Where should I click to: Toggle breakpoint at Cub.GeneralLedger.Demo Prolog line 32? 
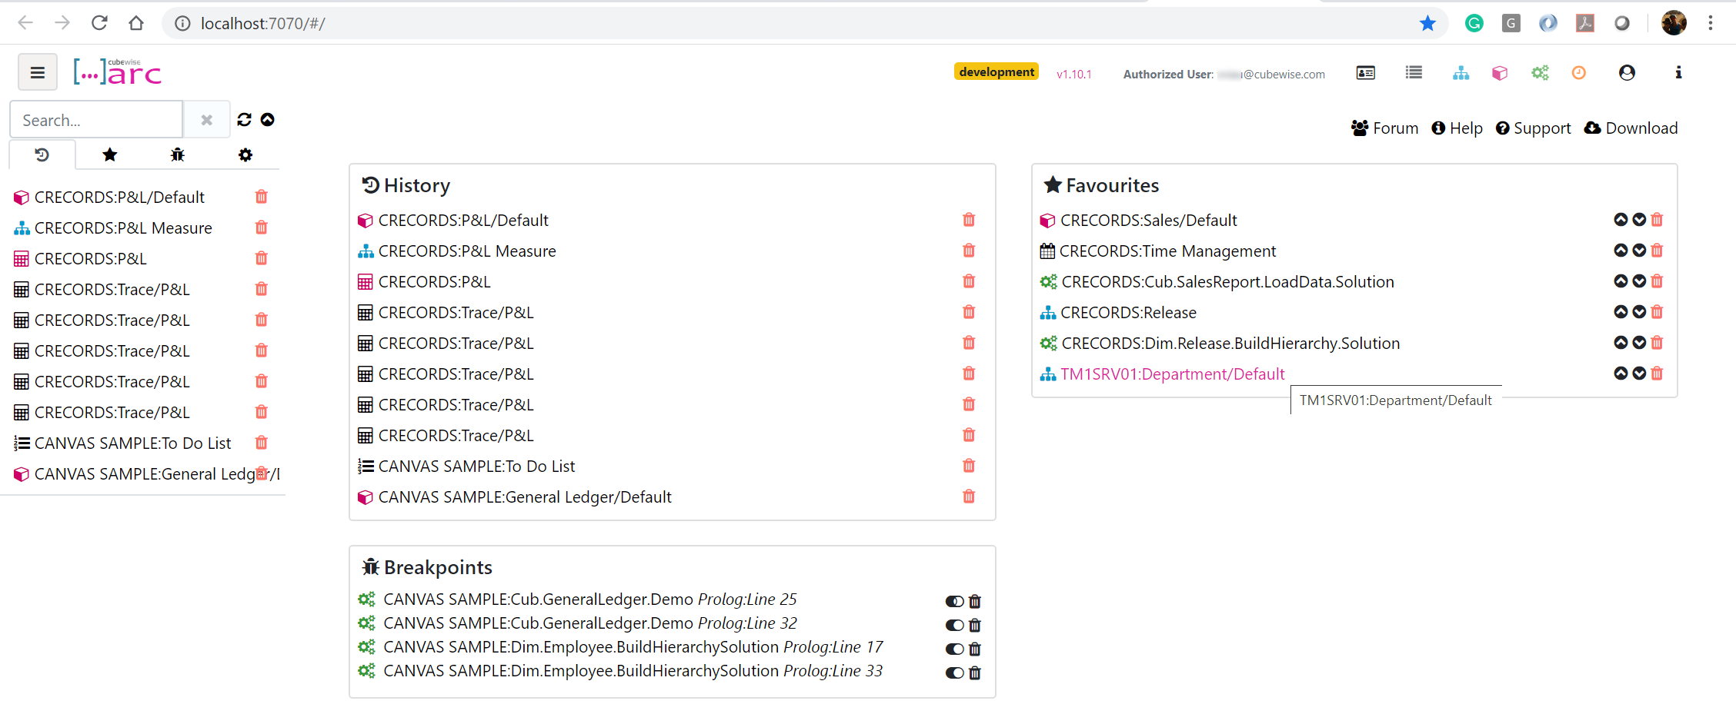click(954, 625)
